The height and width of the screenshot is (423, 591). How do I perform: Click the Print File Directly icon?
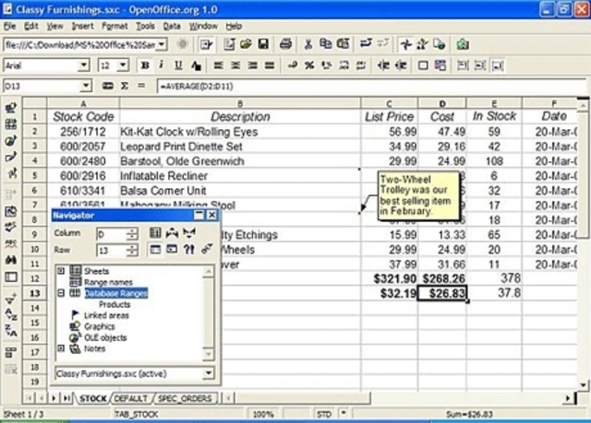tap(285, 44)
